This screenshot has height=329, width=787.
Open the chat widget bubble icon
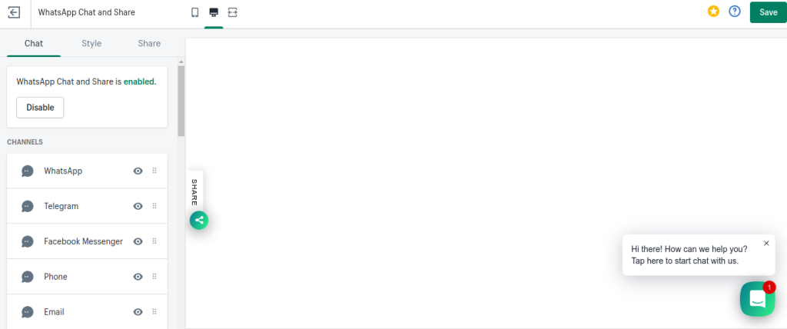click(x=757, y=299)
